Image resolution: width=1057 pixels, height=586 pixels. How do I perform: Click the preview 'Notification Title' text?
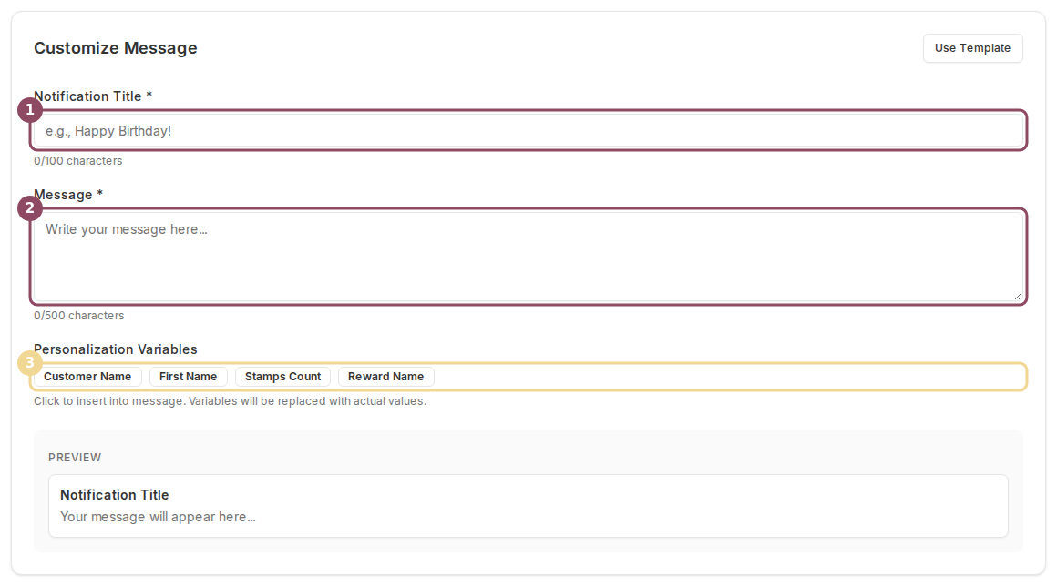(x=115, y=494)
